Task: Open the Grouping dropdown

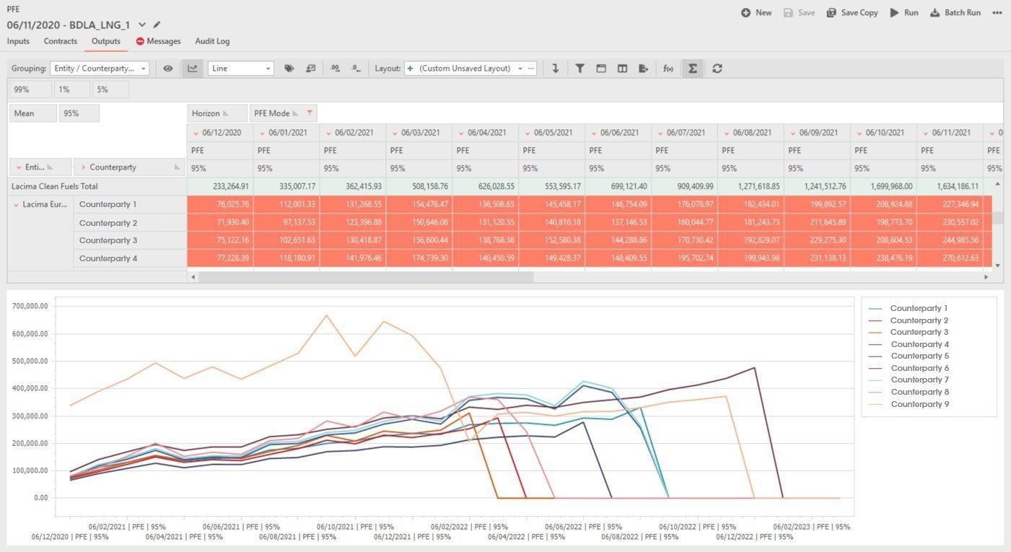Action: pos(100,69)
